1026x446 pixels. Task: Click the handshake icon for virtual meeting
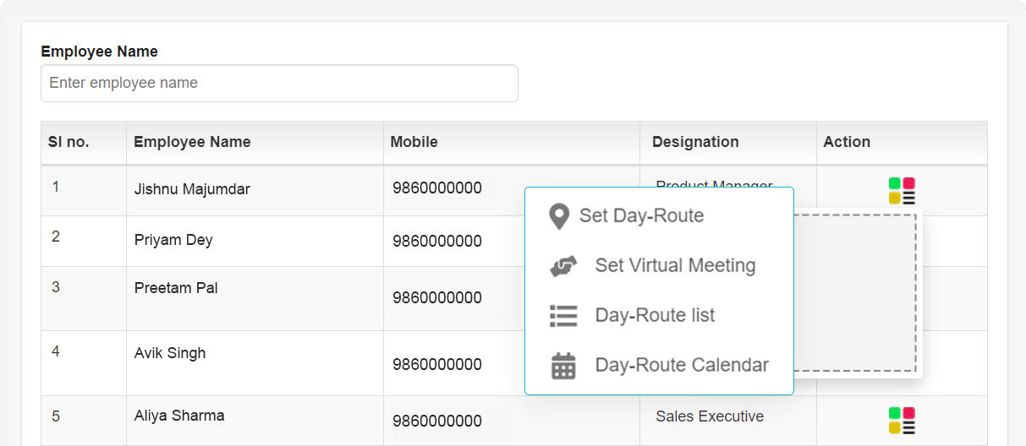[563, 266]
